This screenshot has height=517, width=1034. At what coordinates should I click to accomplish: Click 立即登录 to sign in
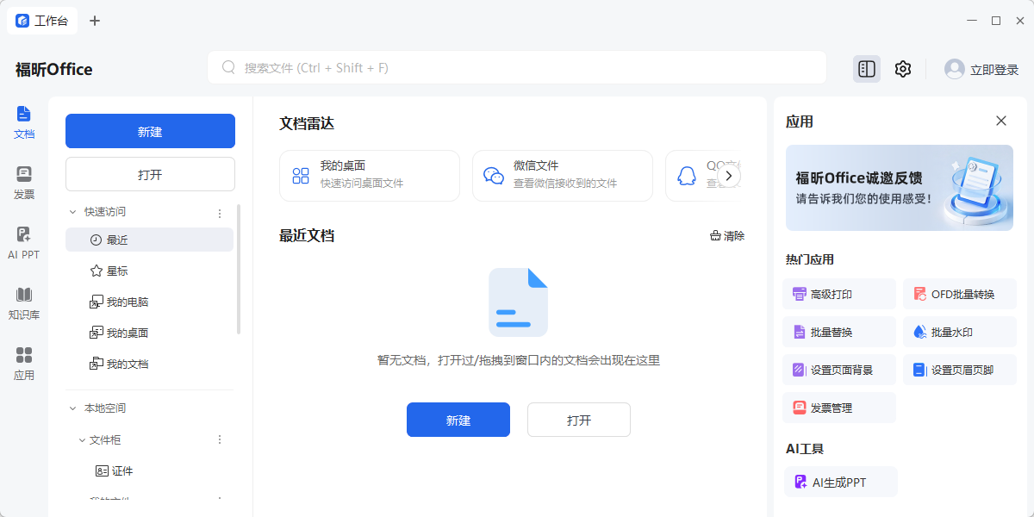point(994,70)
